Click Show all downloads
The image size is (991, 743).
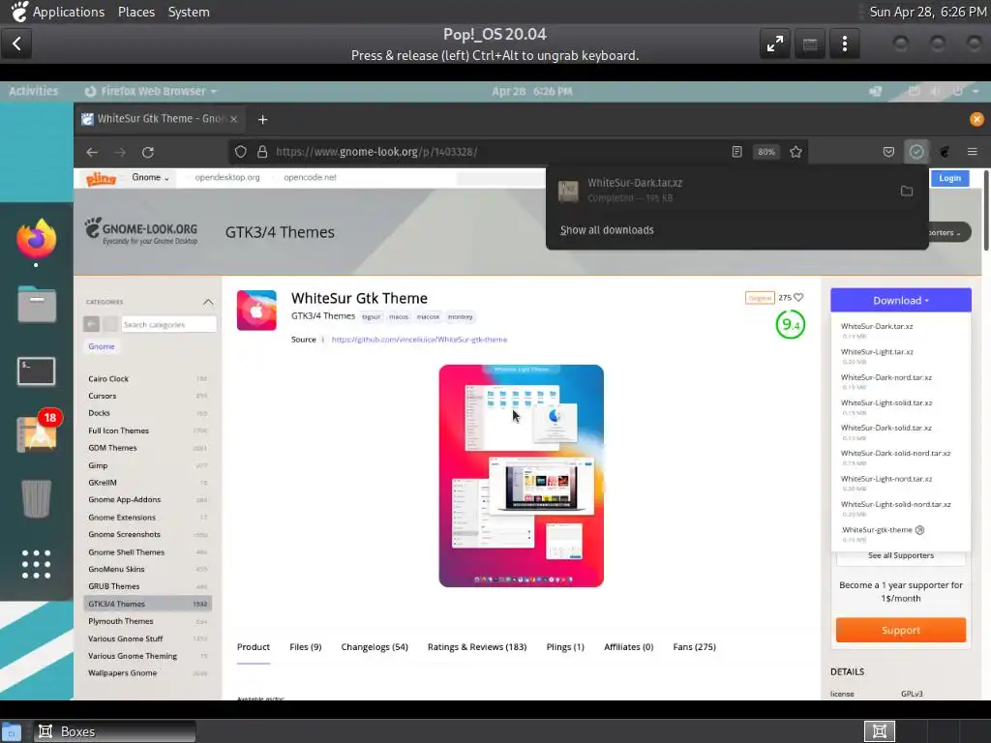coord(607,230)
